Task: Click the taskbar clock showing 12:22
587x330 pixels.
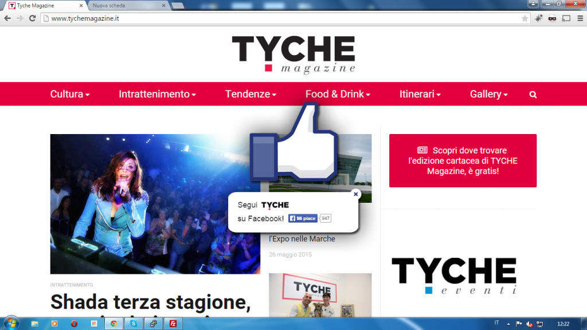Action: click(x=563, y=324)
